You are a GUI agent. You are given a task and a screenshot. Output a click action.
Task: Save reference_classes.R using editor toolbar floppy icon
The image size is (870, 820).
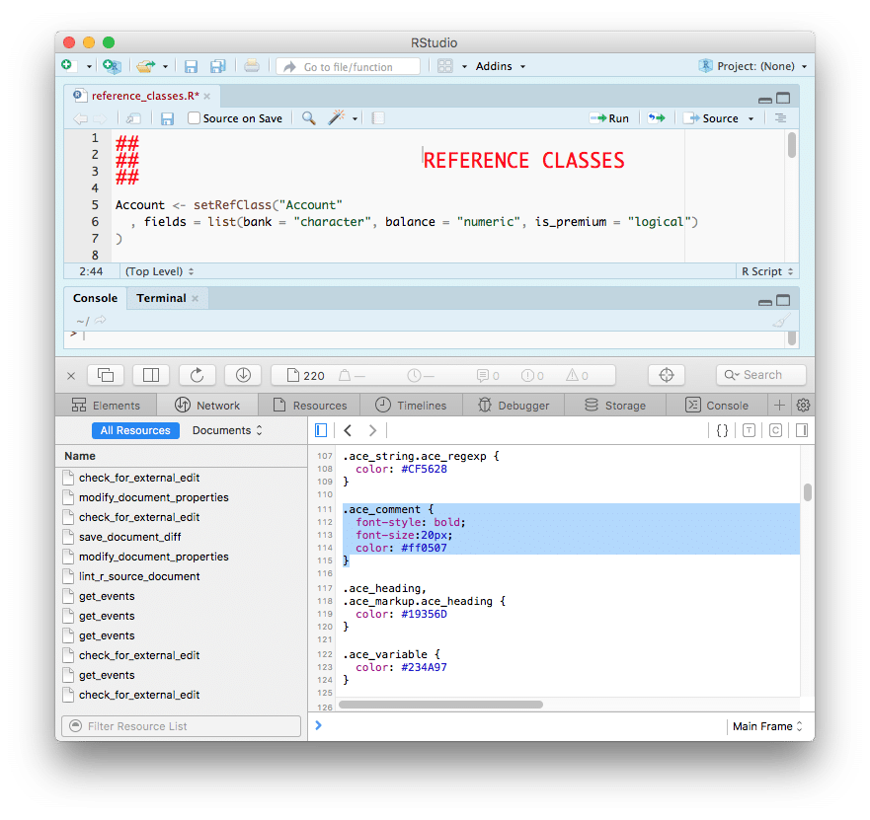[167, 118]
